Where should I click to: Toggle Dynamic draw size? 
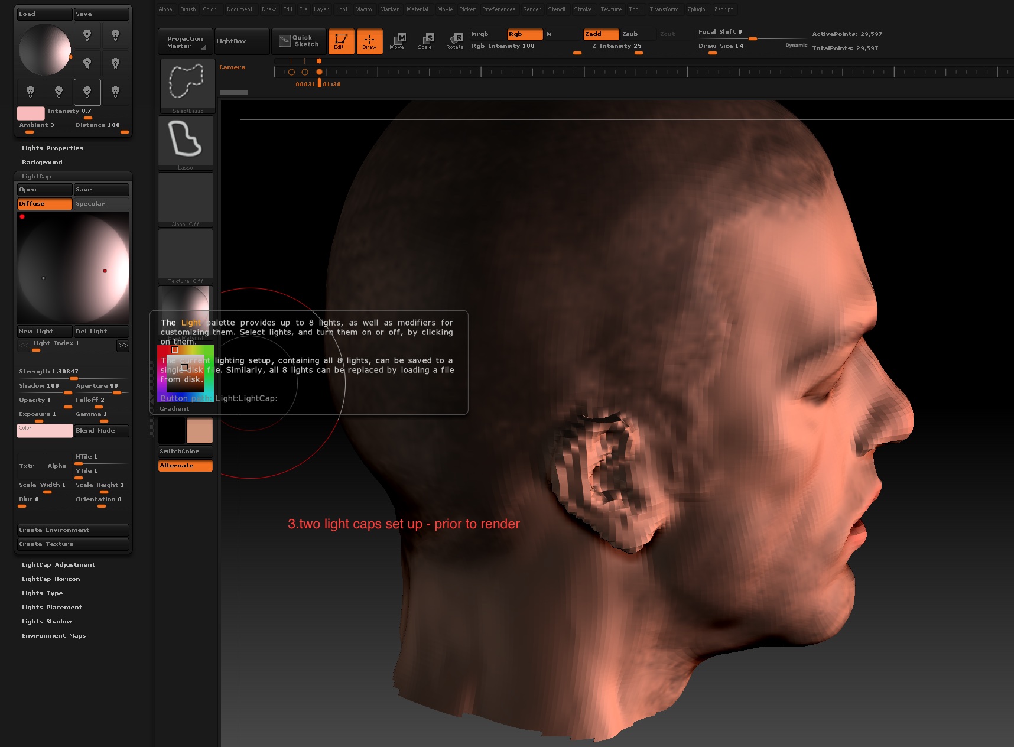click(x=796, y=46)
